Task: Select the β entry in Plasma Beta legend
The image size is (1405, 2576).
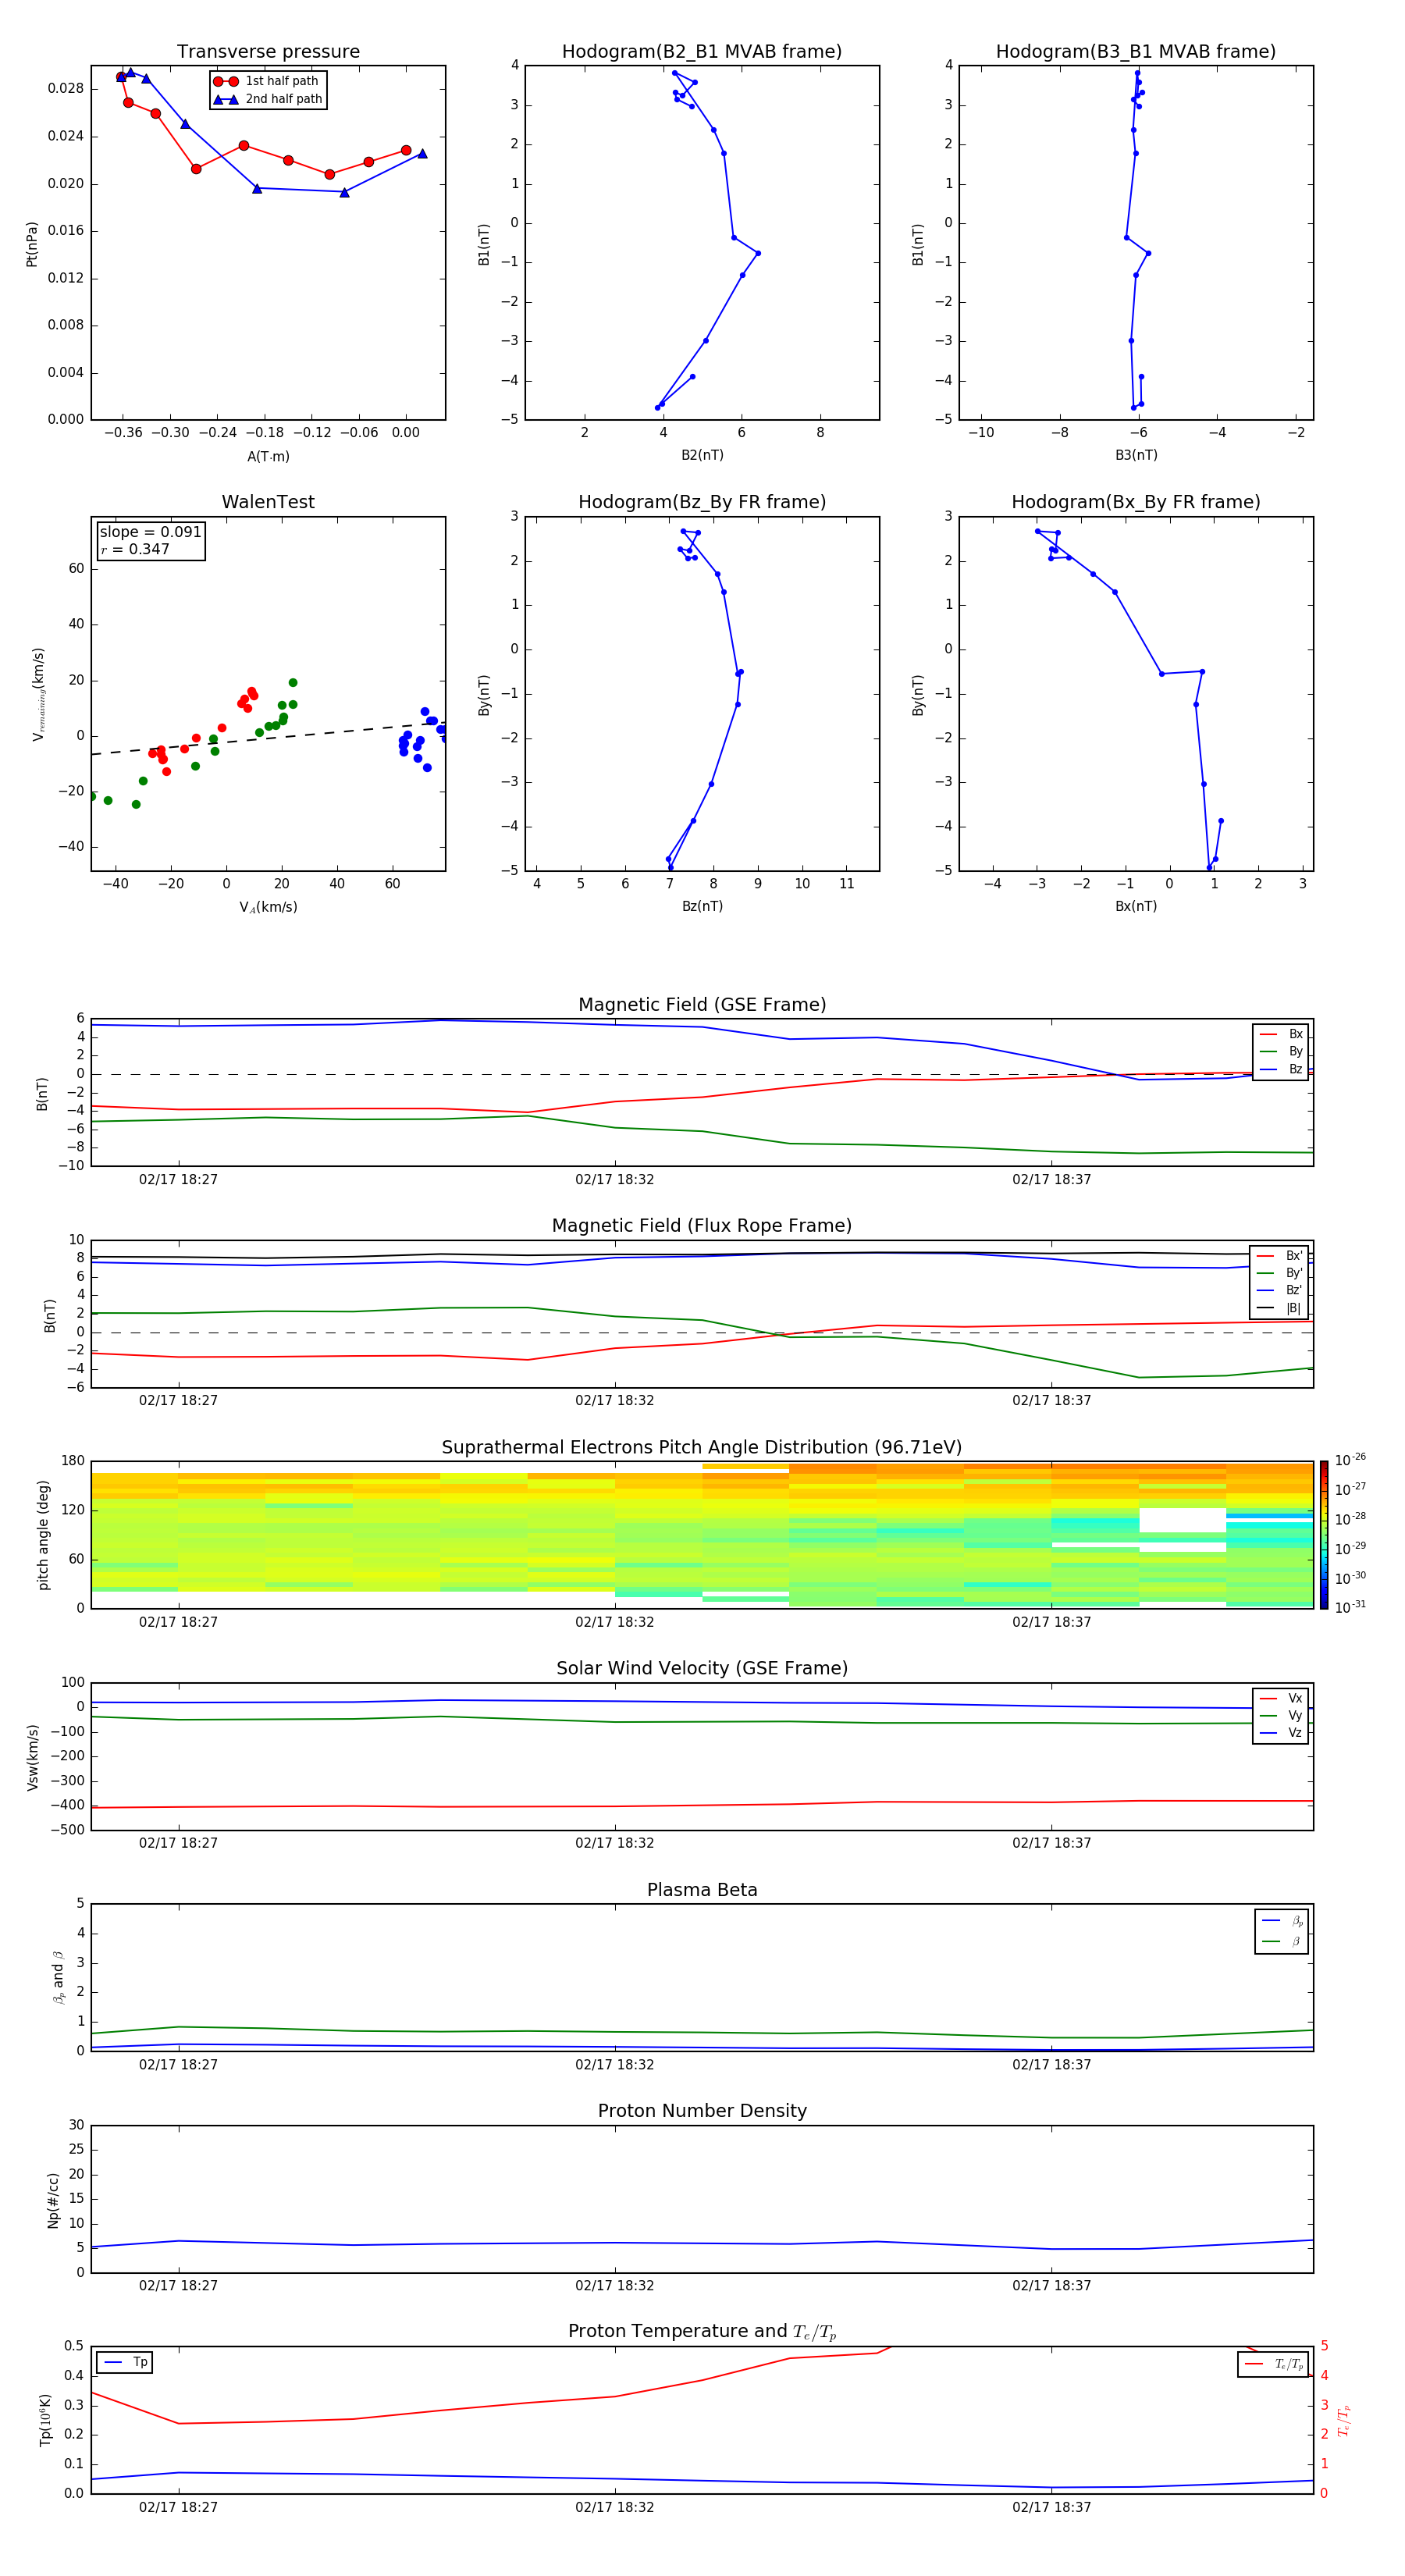Action: click(1282, 1941)
